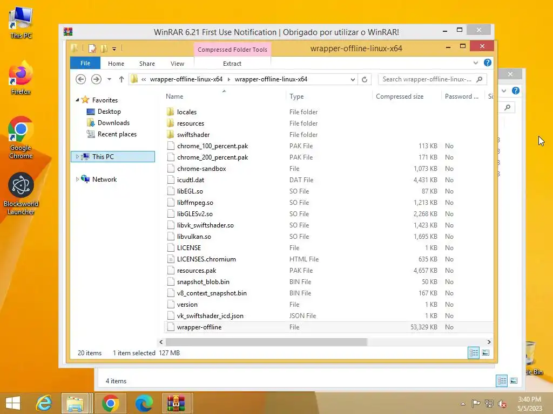
Task: Refresh the folder view
Action: tap(365, 79)
